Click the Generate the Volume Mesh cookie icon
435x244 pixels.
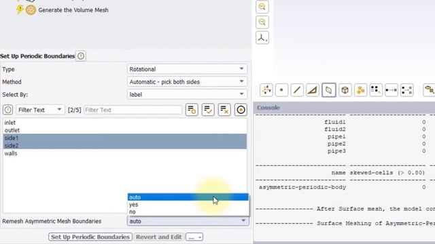click(31, 10)
